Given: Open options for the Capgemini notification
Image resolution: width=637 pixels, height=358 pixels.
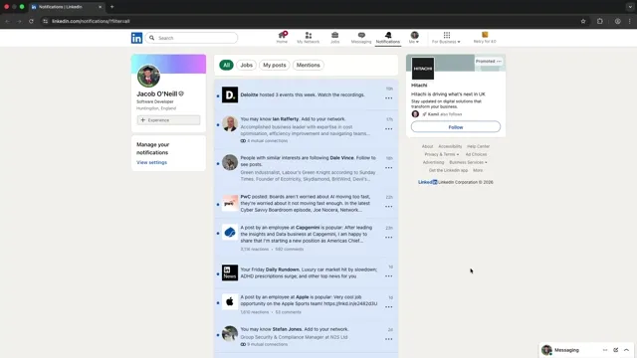Looking at the screenshot, I should (x=389, y=238).
